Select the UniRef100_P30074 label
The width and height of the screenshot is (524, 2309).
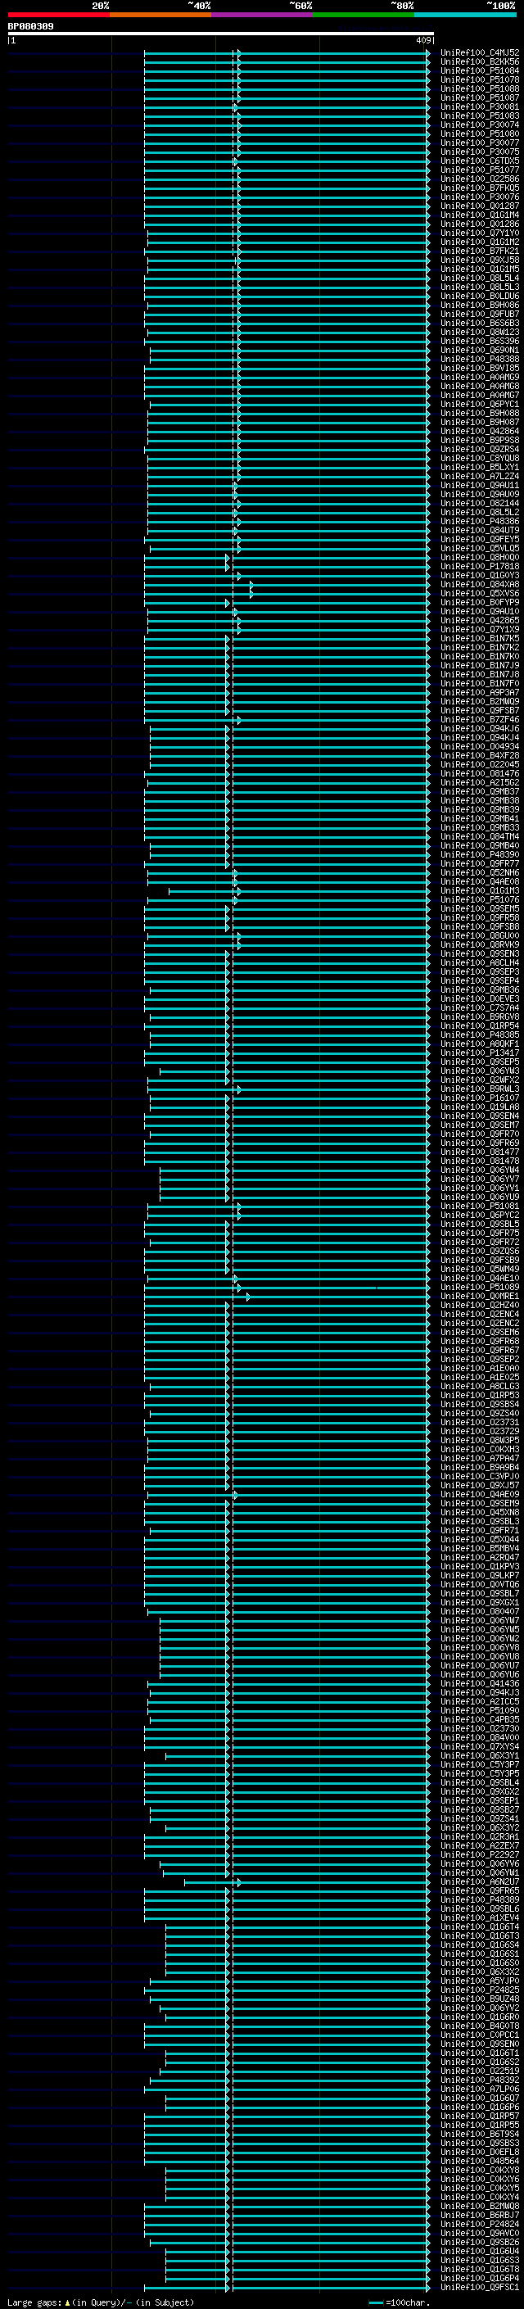pyautogui.click(x=480, y=125)
